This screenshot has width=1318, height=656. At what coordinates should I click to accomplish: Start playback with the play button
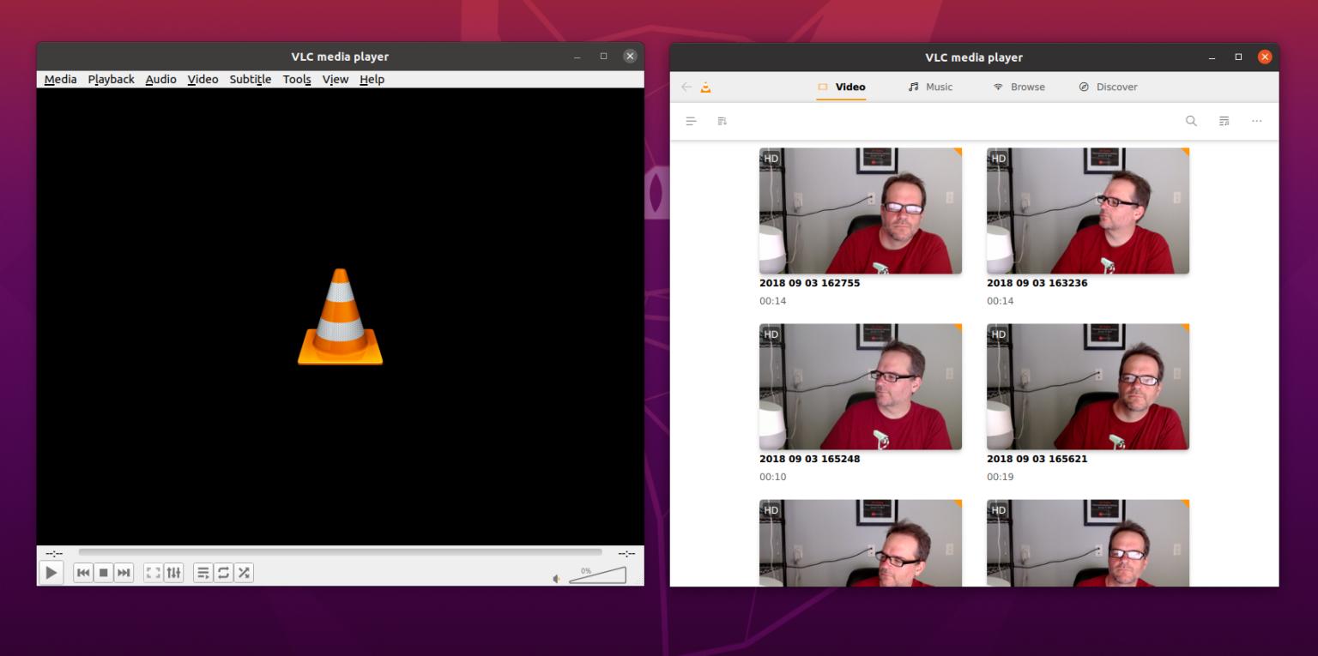(x=51, y=572)
